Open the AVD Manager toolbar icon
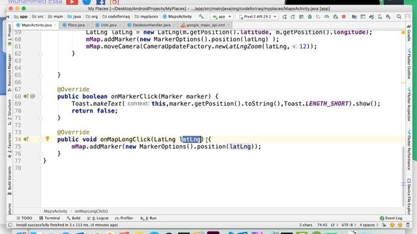The width and height of the screenshot is (417, 234). click(380, 17)
